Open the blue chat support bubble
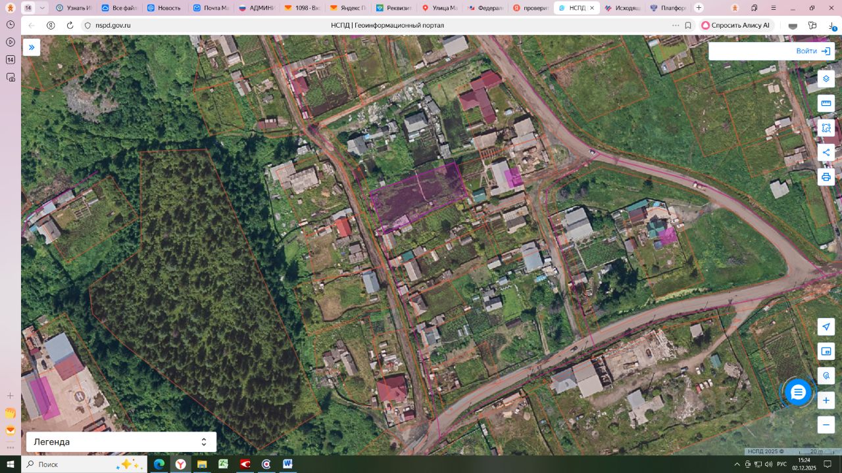This screenshot has height=473, width=842. click(798, 393)
